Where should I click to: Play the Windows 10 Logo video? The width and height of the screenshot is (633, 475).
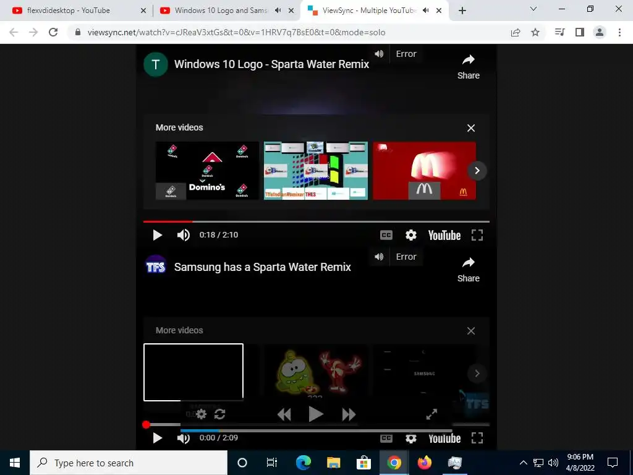(158, 235)
